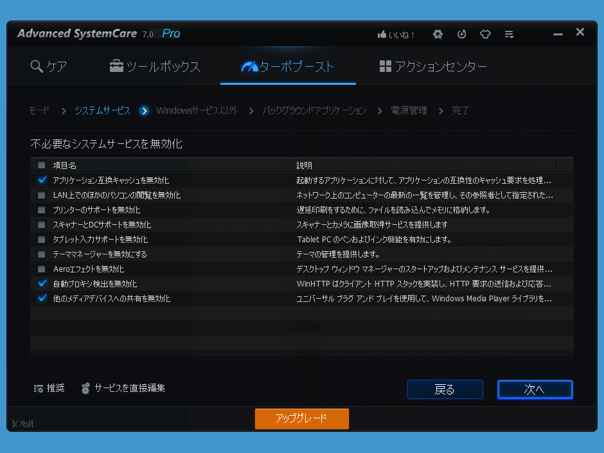Click the toolbox briefcase icon

coord(116,66)
